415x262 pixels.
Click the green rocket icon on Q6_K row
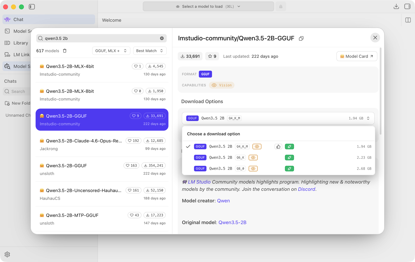(289, 158)
